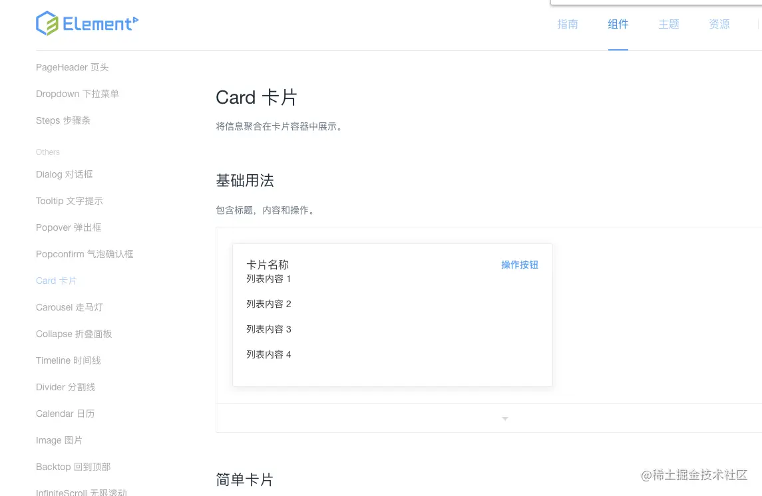The height and width of the screenshot is (496, 762).
Task: Open Popover 弹出框 sidebar link
Action: pyautogui.click(x=69, y=227)
